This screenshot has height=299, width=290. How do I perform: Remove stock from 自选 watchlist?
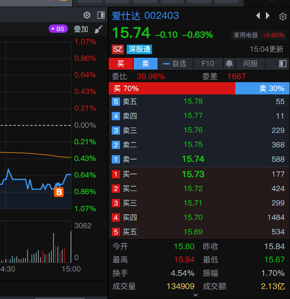(175, 63)
